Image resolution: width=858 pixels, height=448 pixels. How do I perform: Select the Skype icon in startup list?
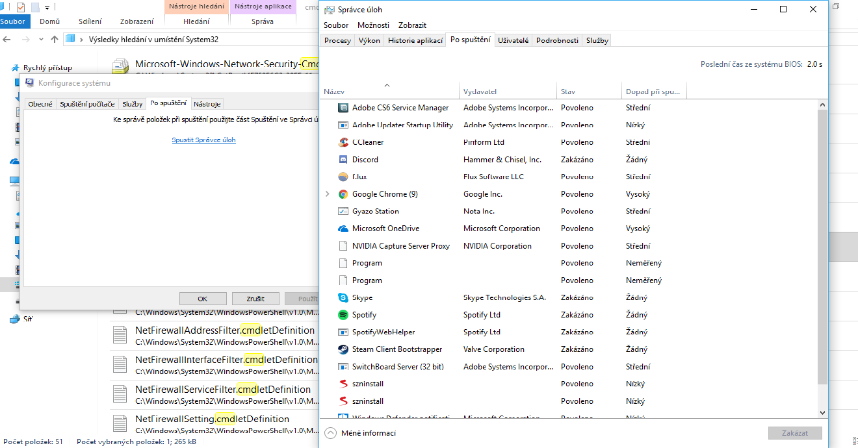tap(343, 298)
